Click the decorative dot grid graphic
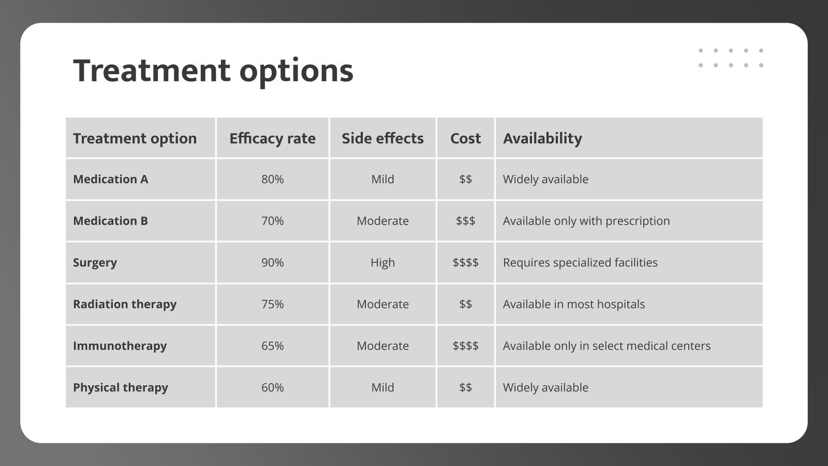Image resolution: width=828 pixels, height=466 pixels. click(x=731, y=58)
